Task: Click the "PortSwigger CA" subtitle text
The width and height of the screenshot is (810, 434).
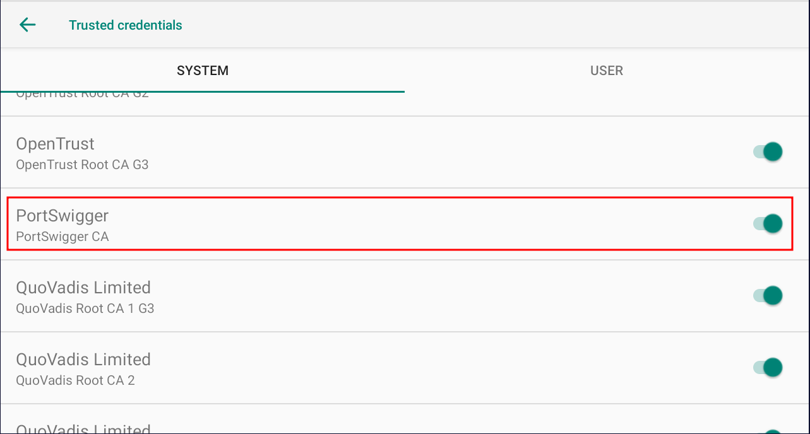Action: [63, 237]
